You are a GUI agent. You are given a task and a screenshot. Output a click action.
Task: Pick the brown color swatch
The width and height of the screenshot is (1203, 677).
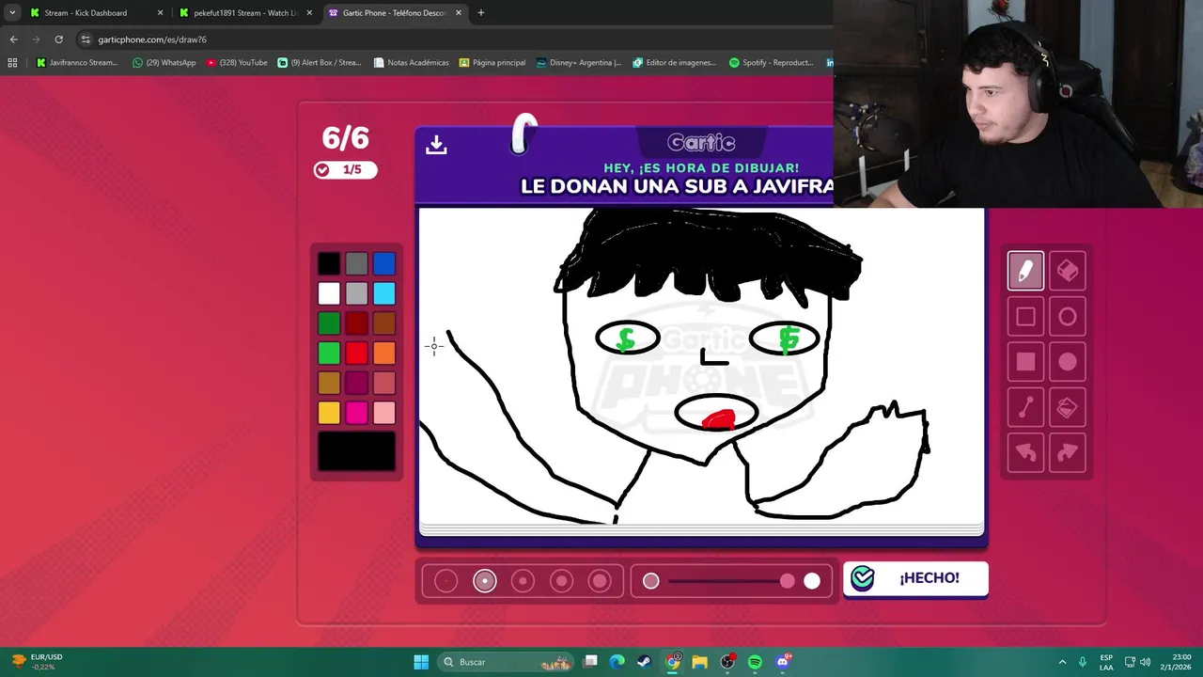point(384,323)
